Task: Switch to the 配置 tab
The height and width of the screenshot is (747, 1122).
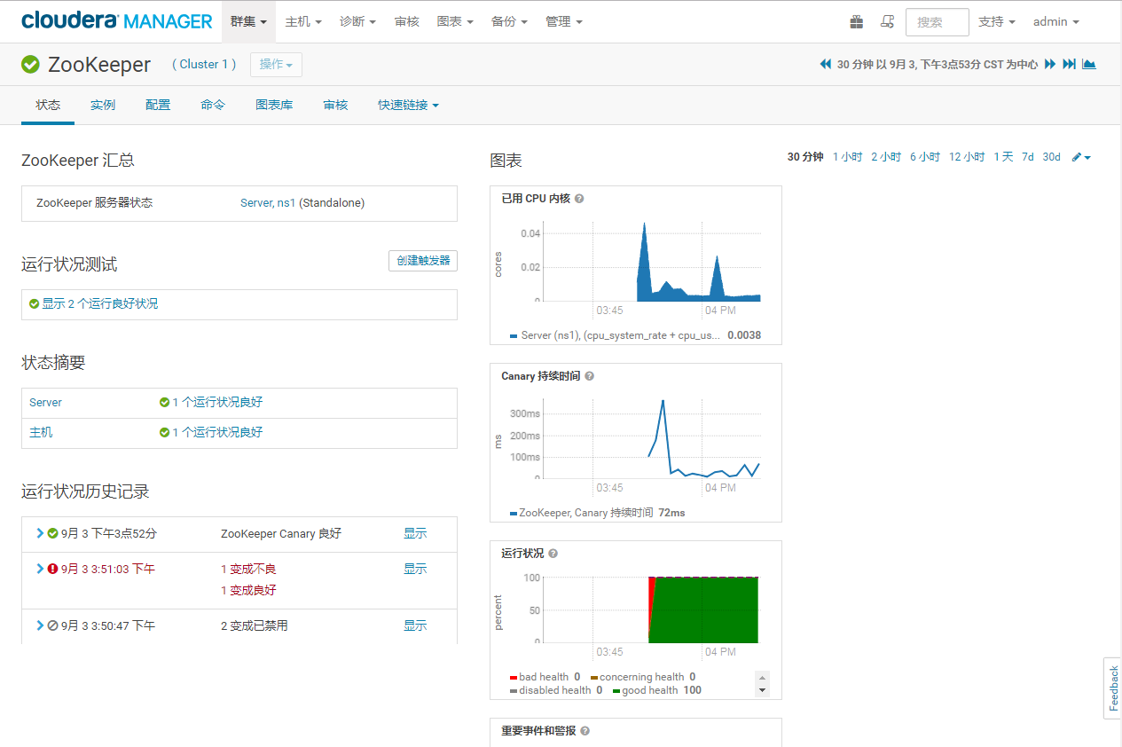Action: point(158,105)
